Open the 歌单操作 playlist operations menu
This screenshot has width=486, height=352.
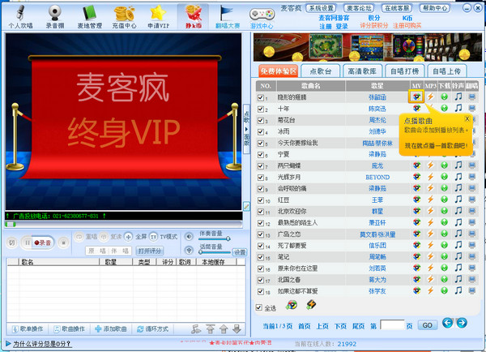29,328
